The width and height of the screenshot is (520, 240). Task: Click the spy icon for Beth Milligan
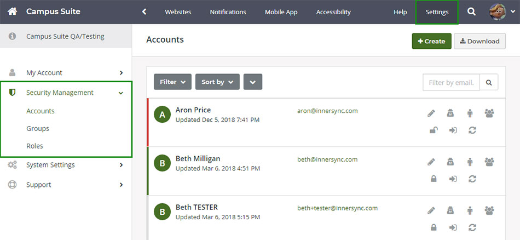click(450, 162)
